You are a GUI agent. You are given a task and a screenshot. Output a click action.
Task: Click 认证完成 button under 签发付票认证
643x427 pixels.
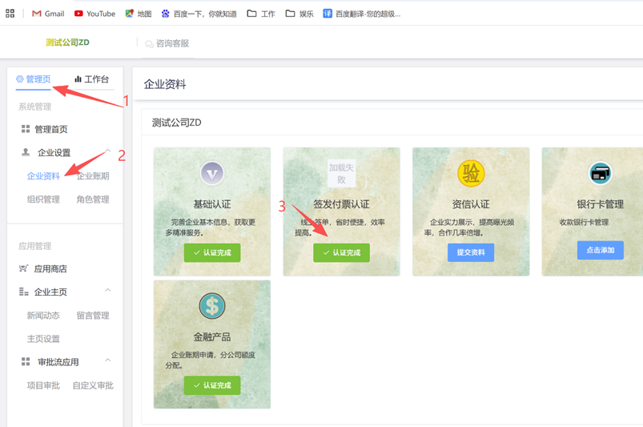341,252
